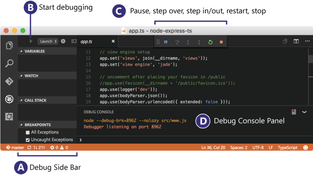The image size is (313, 175).
Task: Open the Extensions view icon
Action: (x=9, y=117)
